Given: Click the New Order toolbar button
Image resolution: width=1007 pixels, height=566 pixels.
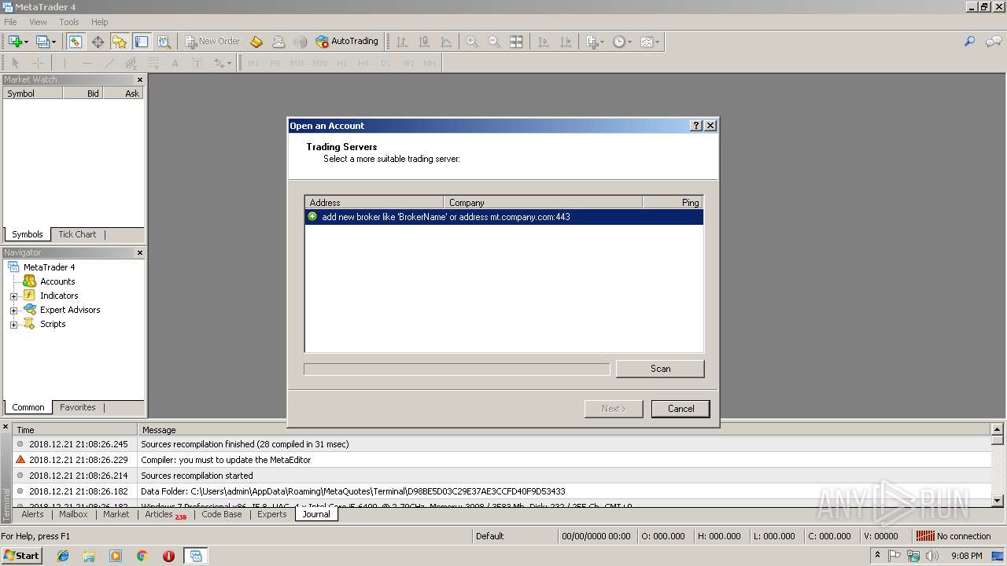Looking at the screenshot, I should (212, 42).
